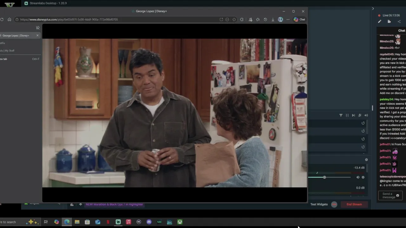Open Discord from the taskbar
This screenshot has width=406, height=228.
pyautogui.click(x=149, y=222)
